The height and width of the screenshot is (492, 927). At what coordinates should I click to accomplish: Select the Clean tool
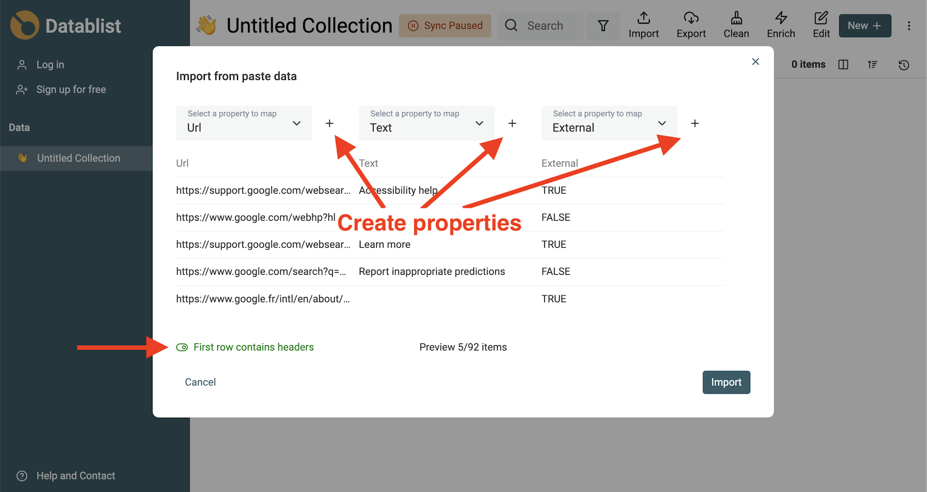point(736,25)
